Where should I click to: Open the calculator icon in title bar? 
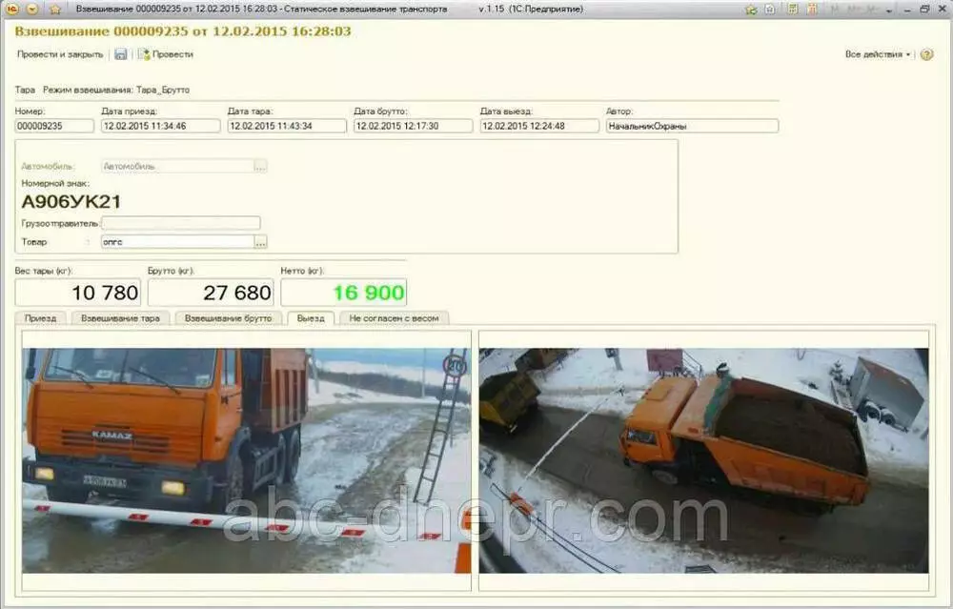793,9
